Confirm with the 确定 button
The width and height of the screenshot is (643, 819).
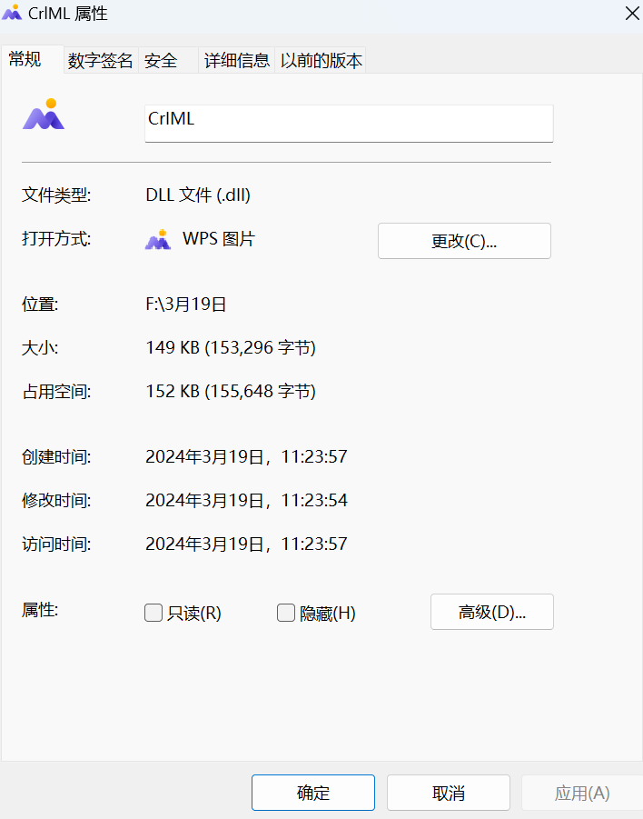(313, 793)
